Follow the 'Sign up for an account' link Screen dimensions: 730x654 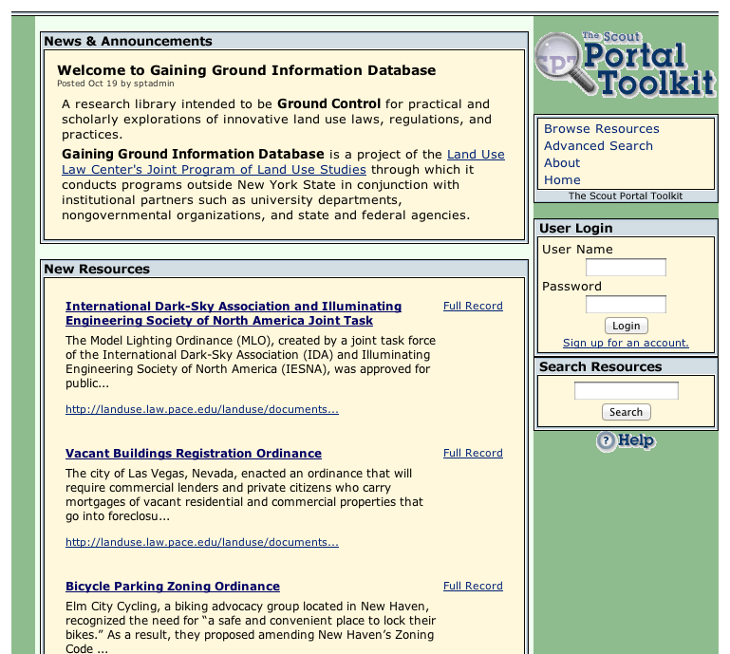point(626,343)
